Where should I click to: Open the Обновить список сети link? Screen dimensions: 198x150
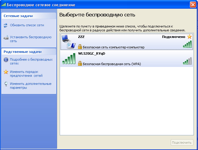point(27,25)
